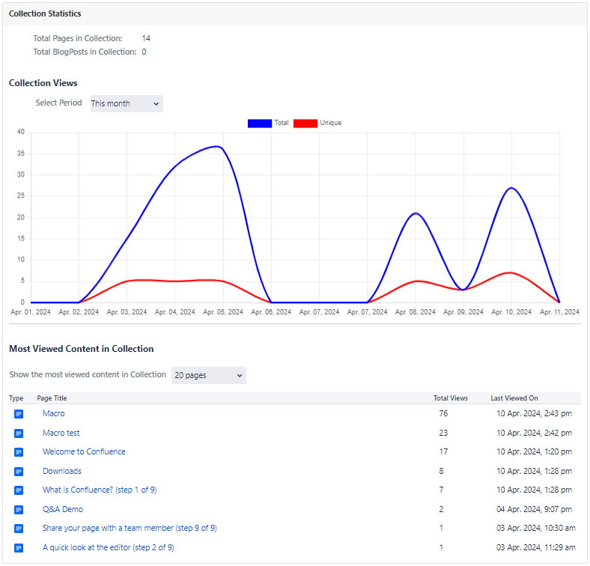Click page icon for What is Confluence?
Screen dimensions: 590x566
pyautogui.click(x=19, y=490)
